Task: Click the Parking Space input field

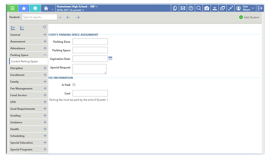Action: tap(90, 50)
